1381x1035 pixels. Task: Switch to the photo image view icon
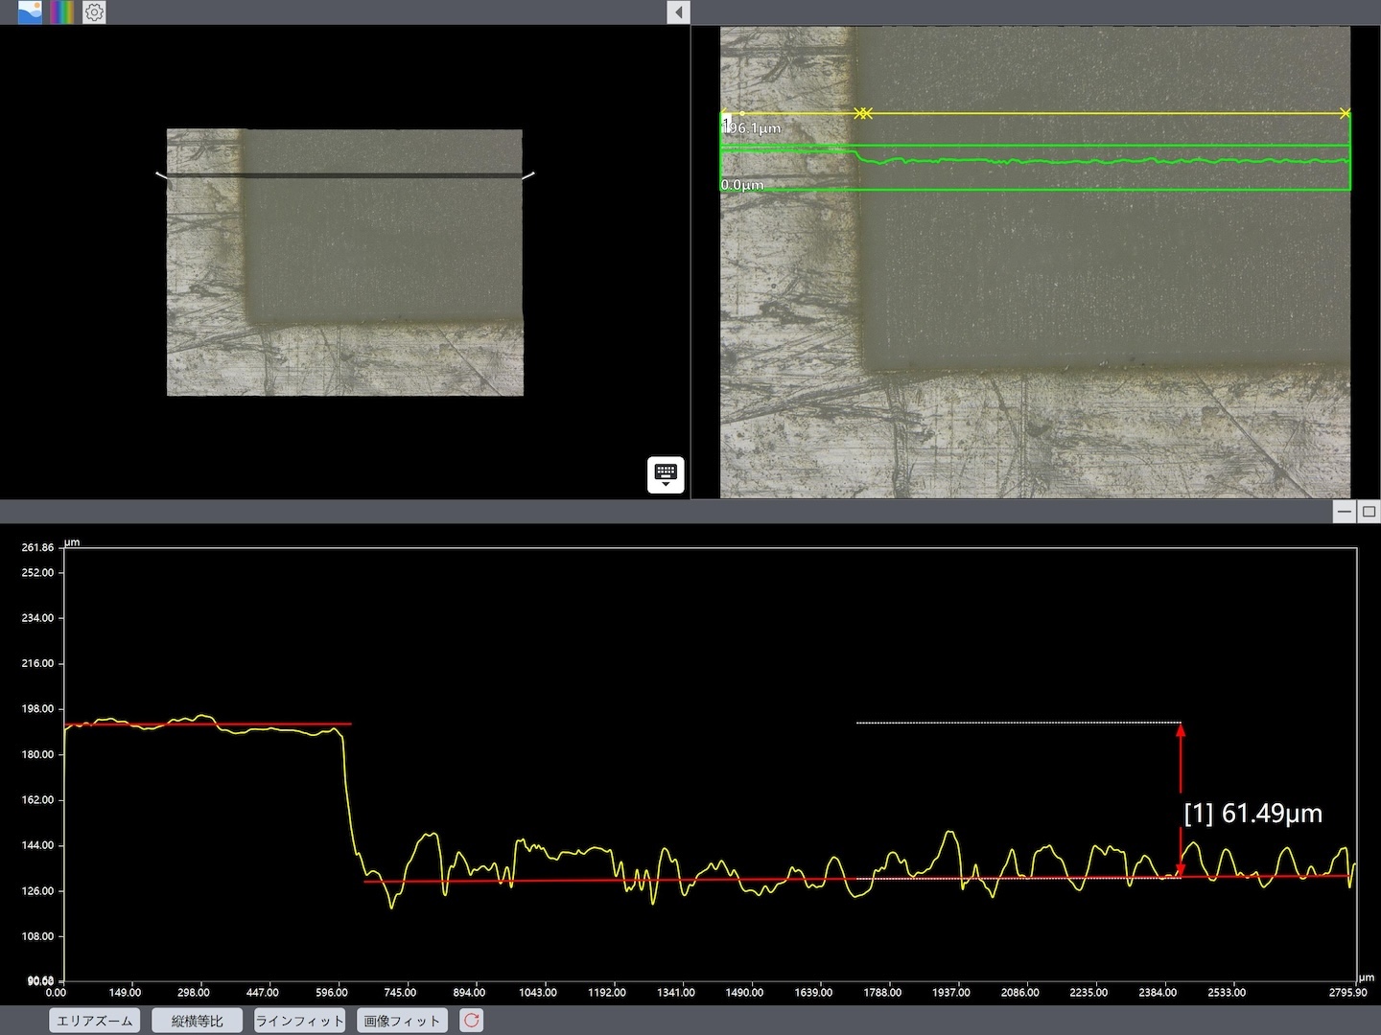coord(30,12)
